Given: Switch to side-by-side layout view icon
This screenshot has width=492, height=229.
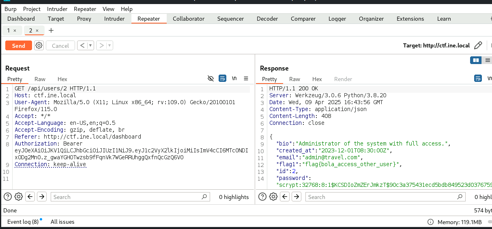Looking at the screenshot, I should pos(476,60).
